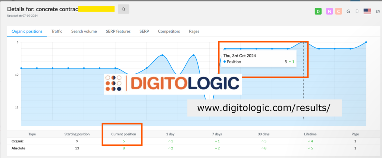Screen dimensions: 382x158
Task: Click the Lifetime column header
Action: tap(310, 134)
